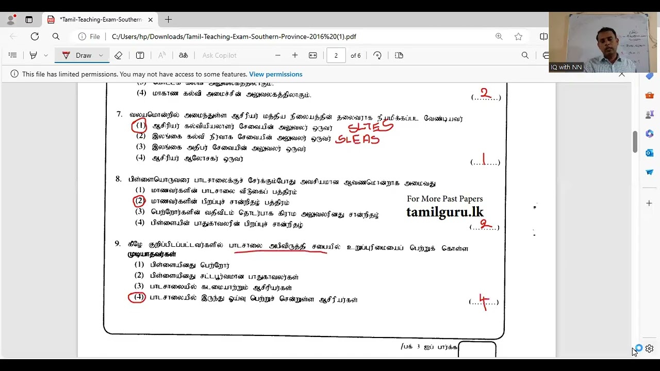This screenshot has height=371, width=660.
Task: Open the PDF table of contents
Action: (x=13, y=55)
